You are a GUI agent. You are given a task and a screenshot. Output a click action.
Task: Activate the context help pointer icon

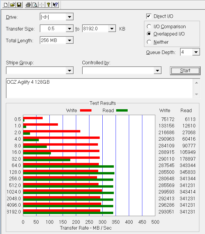pos(55,5)
